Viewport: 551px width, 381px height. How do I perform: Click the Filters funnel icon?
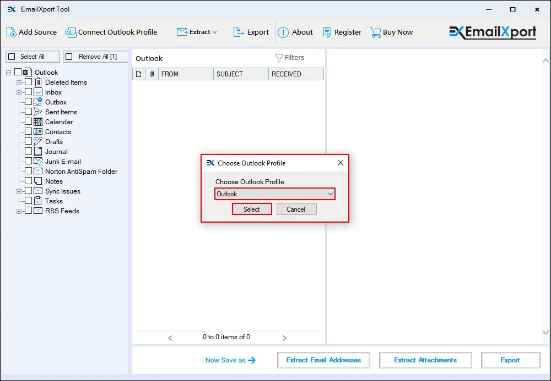pos(280,57)
